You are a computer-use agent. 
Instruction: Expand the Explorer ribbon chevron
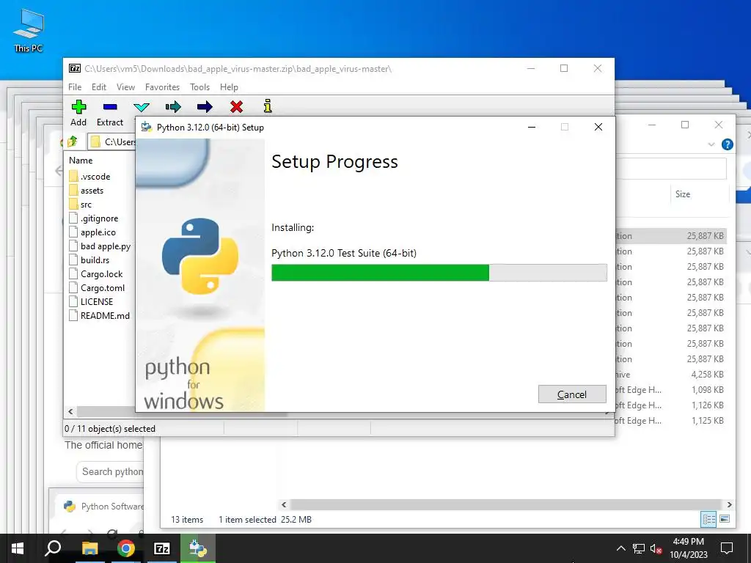coord(711,144)
